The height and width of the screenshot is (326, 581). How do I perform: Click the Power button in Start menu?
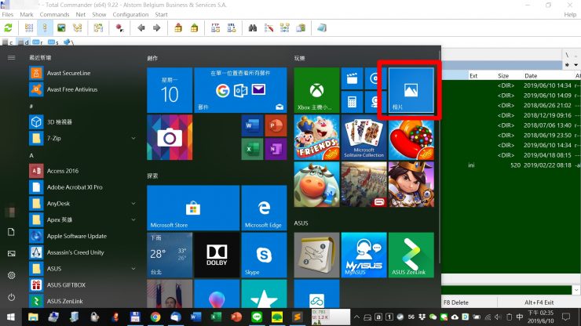tap(11, 297)
